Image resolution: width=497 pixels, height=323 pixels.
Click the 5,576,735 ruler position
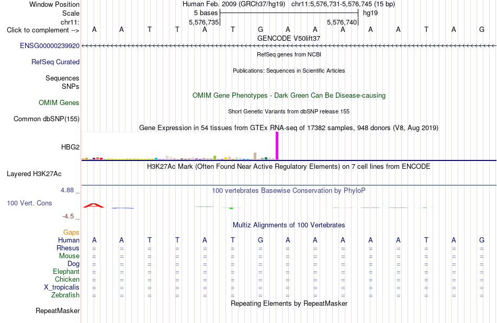204,22
